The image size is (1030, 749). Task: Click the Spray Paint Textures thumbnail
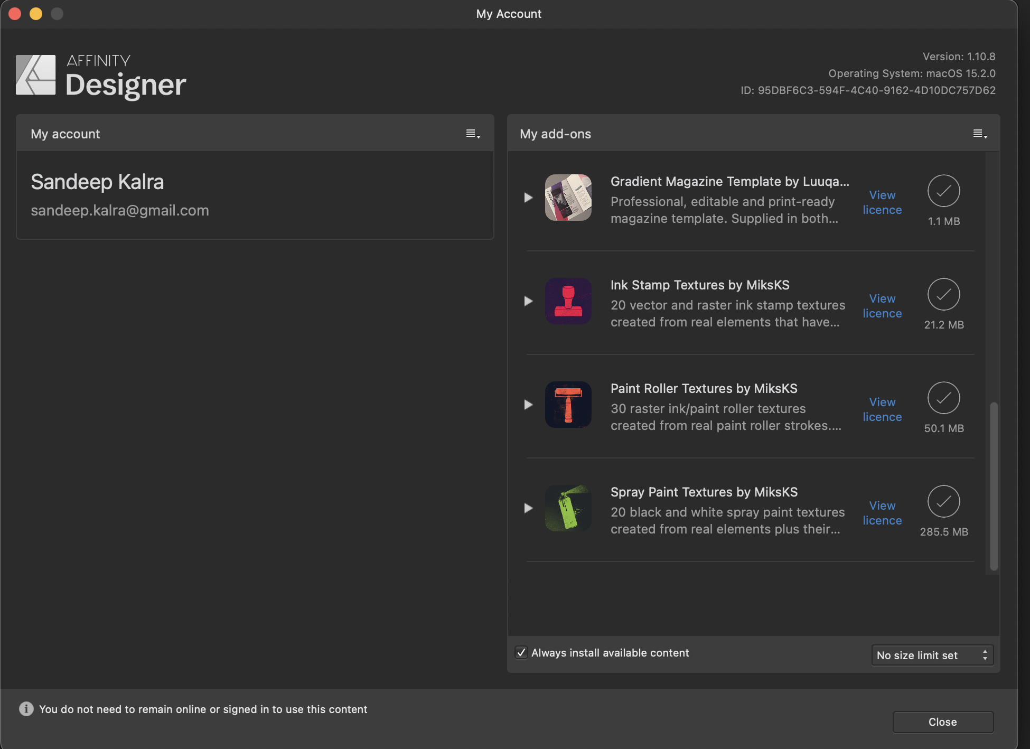point(568,508)
